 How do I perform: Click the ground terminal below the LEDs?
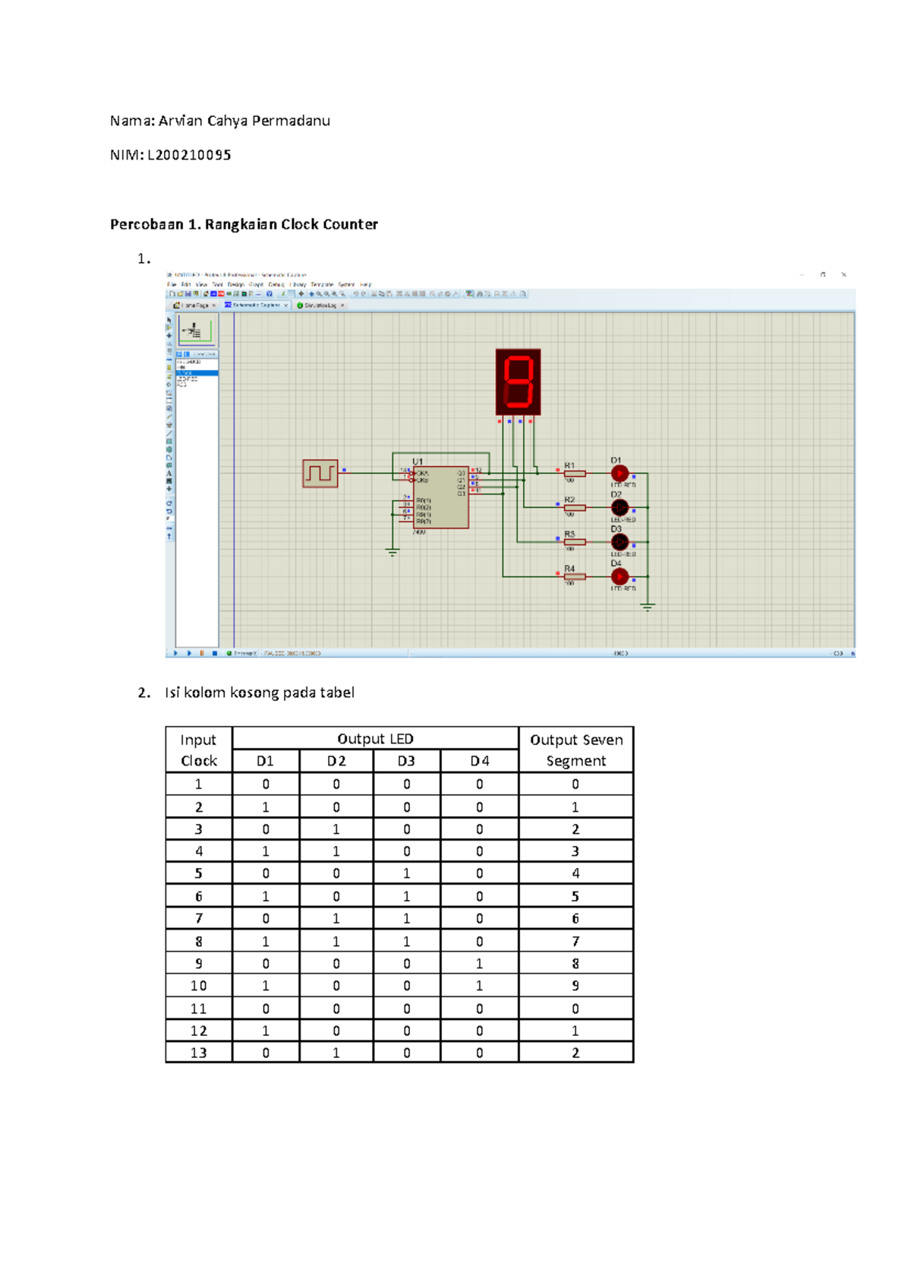click(x=648, y=606)
